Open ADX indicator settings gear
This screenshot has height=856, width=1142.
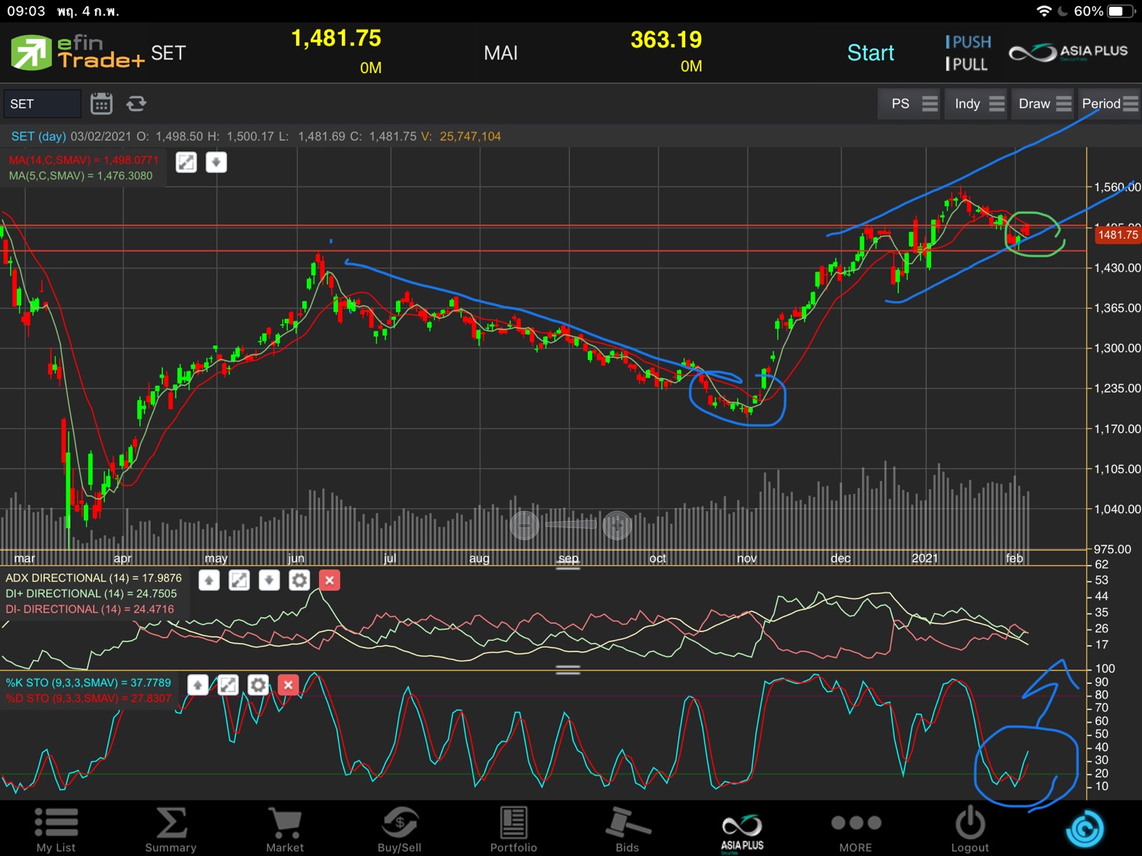pyautogui.click(x=299, y=581)
